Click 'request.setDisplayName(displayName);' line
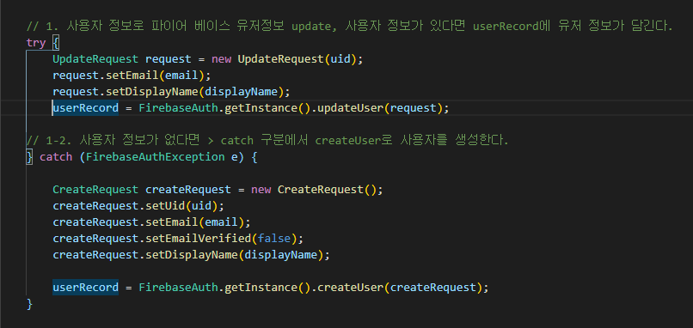The height and width of the screenshot is (328, 693). point(171,92)
